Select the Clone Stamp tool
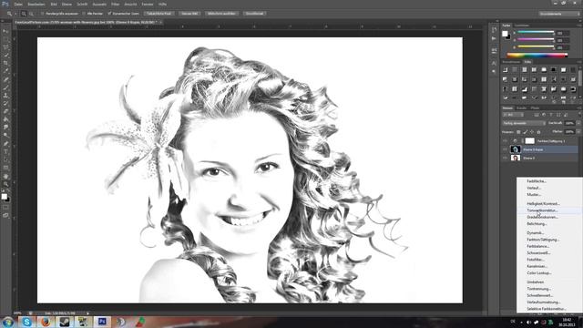The height and width of the screenshot is (328, 583). click(x=6, y=96)
